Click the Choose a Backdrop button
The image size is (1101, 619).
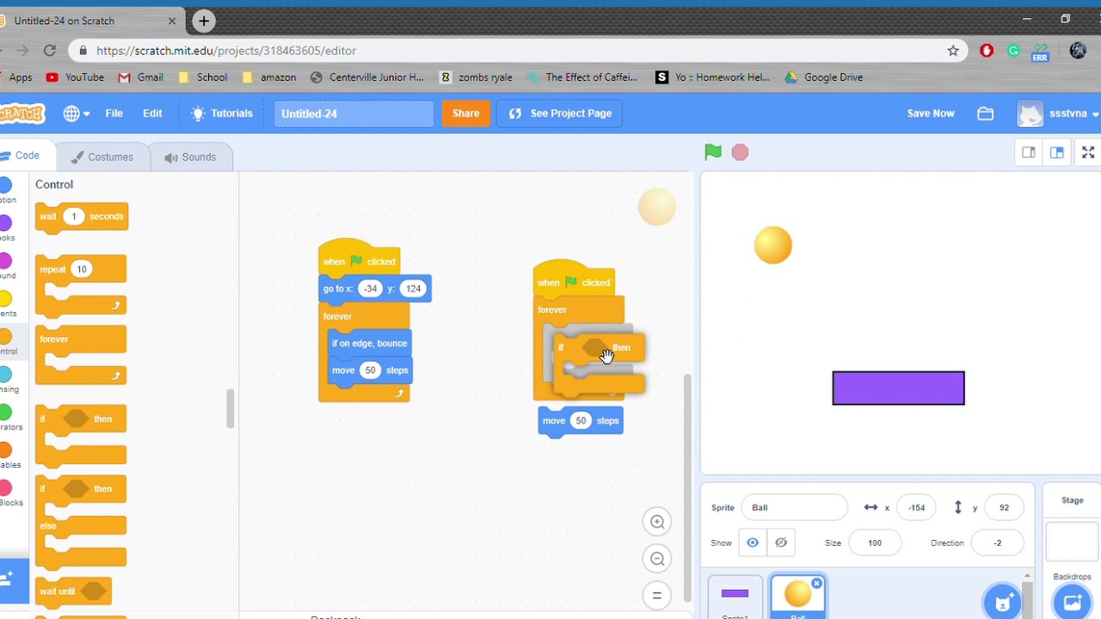[x=1073, y=601]
